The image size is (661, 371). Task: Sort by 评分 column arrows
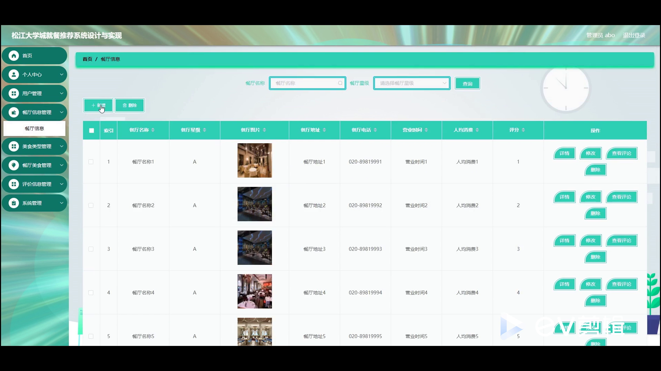523,130
